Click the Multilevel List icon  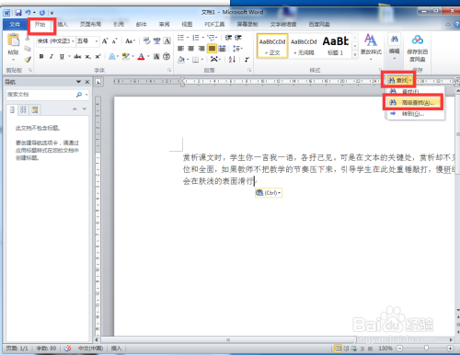211,38
